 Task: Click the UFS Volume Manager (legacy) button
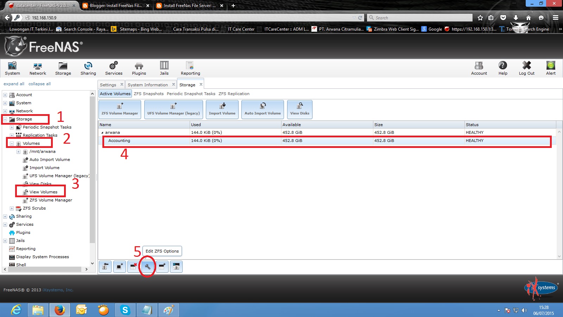pyautogui.click(x=173, y=110)
